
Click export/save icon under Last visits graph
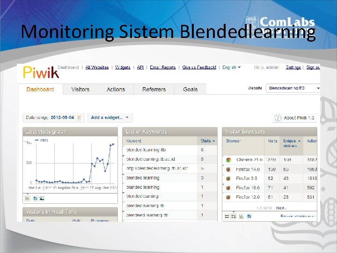(x=35, y=198)
